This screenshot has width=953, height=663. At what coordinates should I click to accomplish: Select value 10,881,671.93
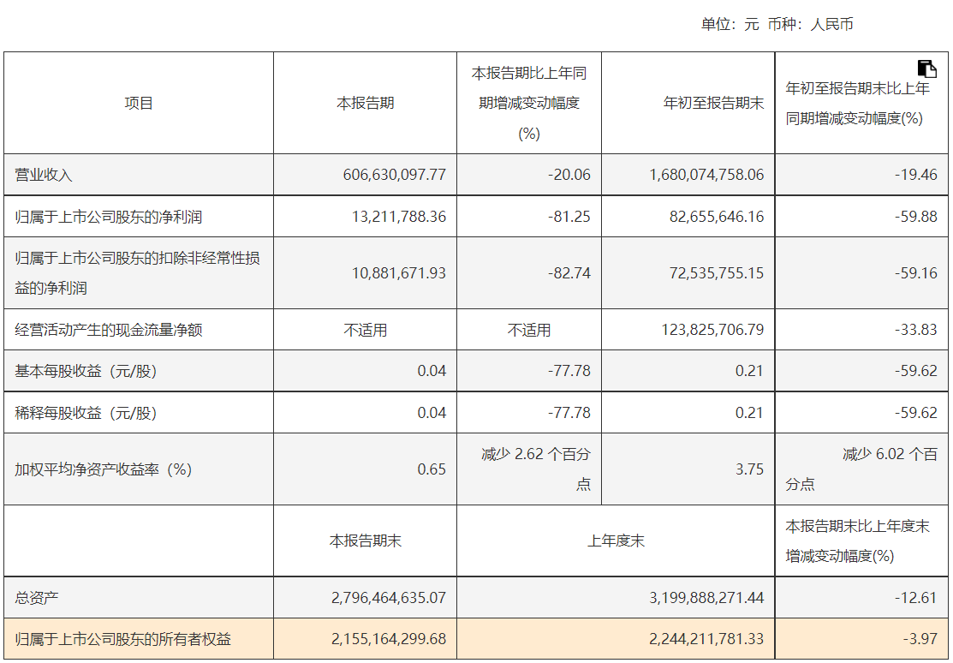pos(399,273)
